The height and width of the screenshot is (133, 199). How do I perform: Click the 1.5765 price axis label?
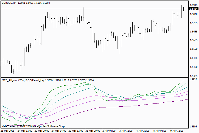click(x=193, y=23)
